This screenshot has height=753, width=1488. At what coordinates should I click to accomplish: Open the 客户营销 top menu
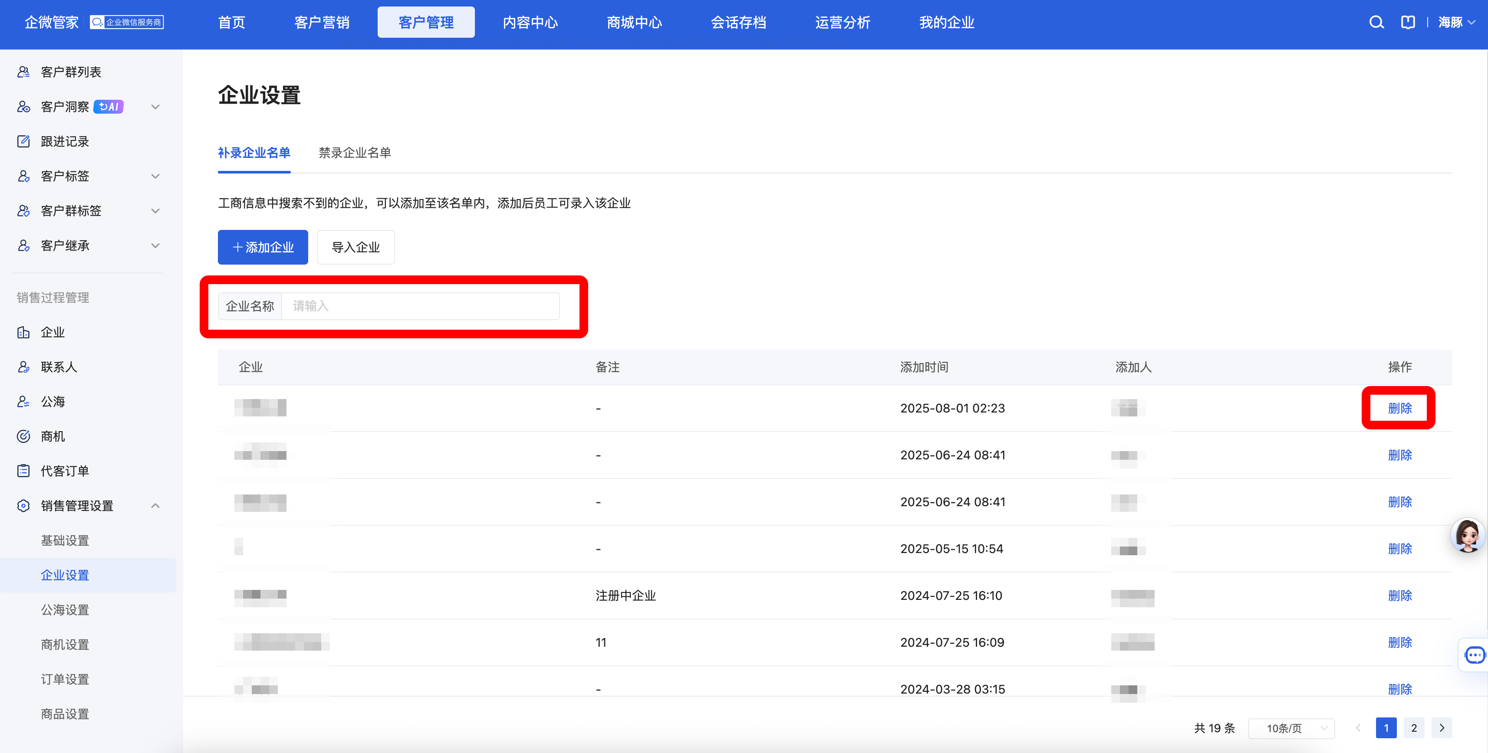pos(322,23)
